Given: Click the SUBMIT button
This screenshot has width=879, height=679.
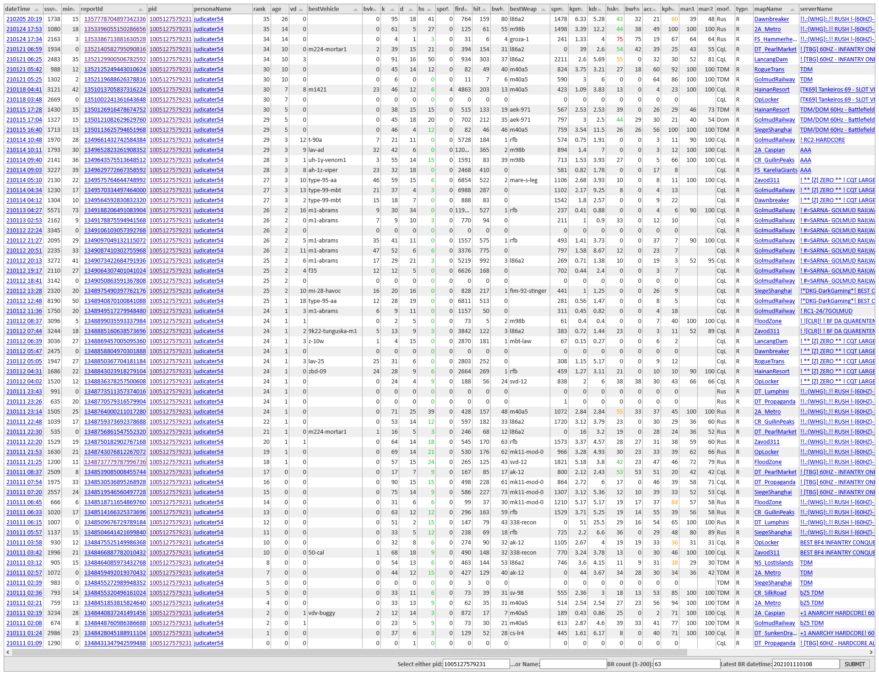Looking at the screenshot, I should (x=854, y=664).
